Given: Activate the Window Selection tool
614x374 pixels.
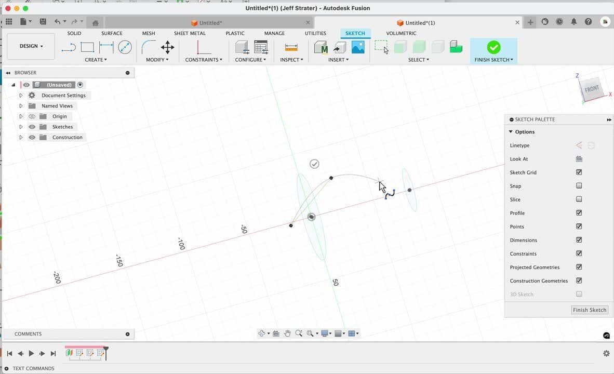Looking at the screenshot, I should (381, 47).
